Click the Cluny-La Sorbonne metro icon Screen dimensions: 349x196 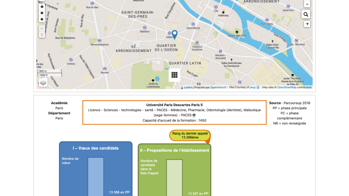pyautogui.click(x=197, y=43)
